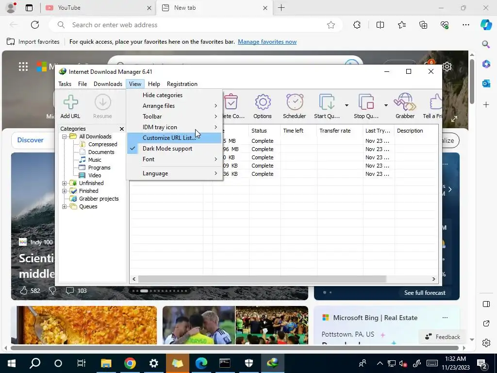
Task: Click the like thumbs-up on news story
Action: pyautogui.click(x=24, y=290)
